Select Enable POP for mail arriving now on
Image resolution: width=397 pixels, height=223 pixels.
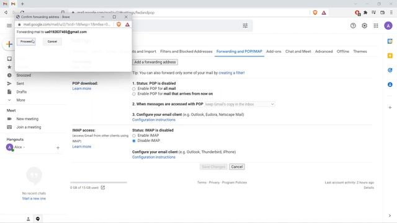(x=134, y=94)
